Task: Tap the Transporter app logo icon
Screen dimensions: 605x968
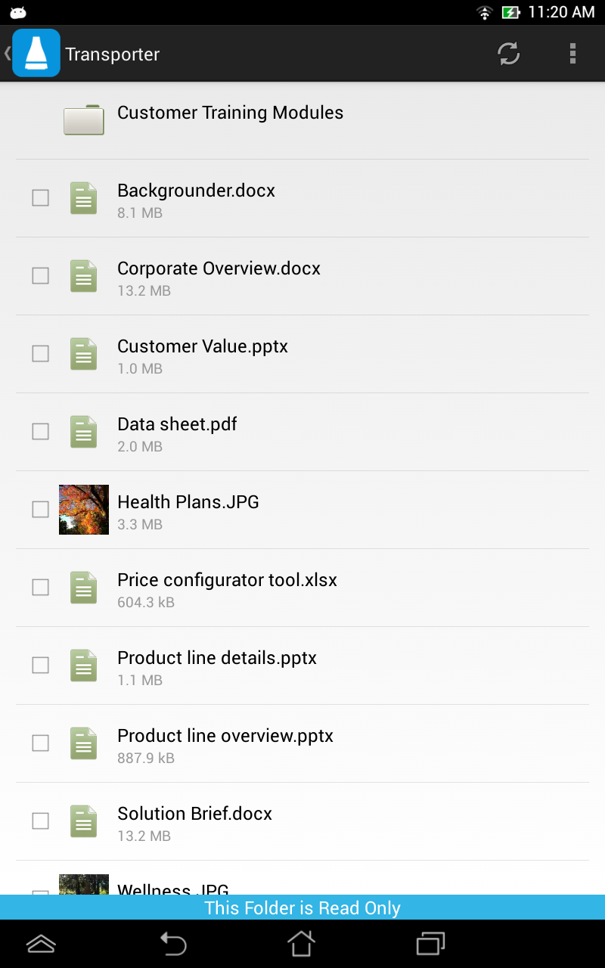Action: 36,53
